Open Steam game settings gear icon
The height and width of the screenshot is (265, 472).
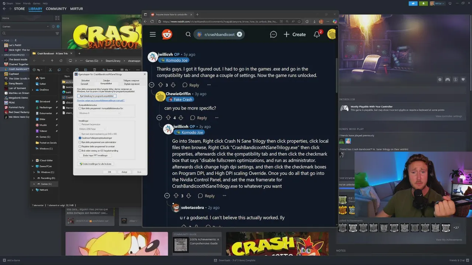click(440, 79)
